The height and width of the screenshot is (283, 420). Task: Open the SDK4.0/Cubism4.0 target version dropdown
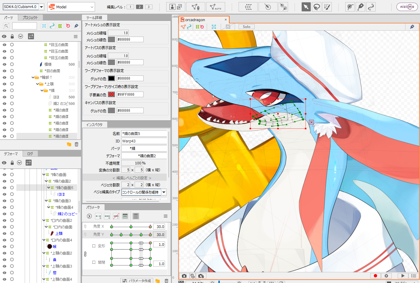(x=42, y=7)
